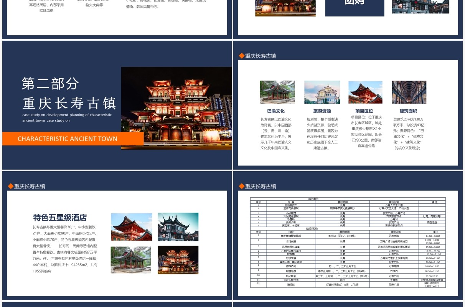Click night temple photo left of '团购' box
This screenshot has width=465, height=307.
285,8
